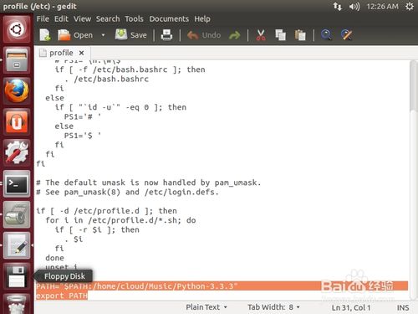Viewport: 418px width, 314px height.
Task: Open a file with the Open button
Action: point(75,35)
